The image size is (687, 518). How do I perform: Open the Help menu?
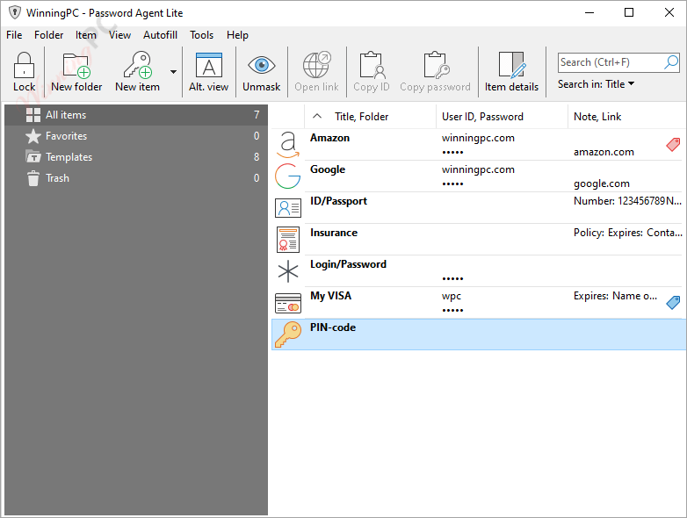click(237, 35)
